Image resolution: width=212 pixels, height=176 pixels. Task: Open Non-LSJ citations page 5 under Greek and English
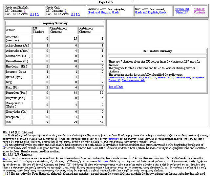(38, 14)
